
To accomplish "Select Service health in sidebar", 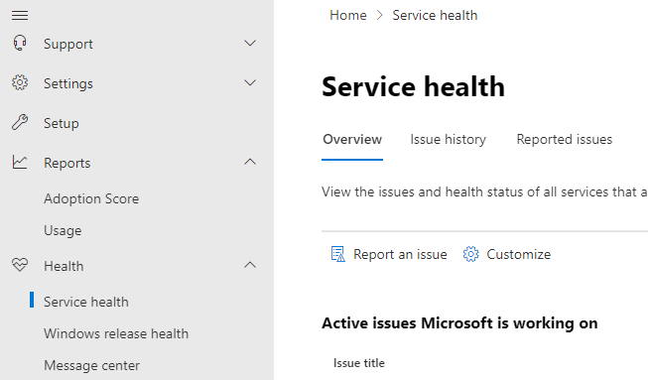I will (x=86, y=302).
